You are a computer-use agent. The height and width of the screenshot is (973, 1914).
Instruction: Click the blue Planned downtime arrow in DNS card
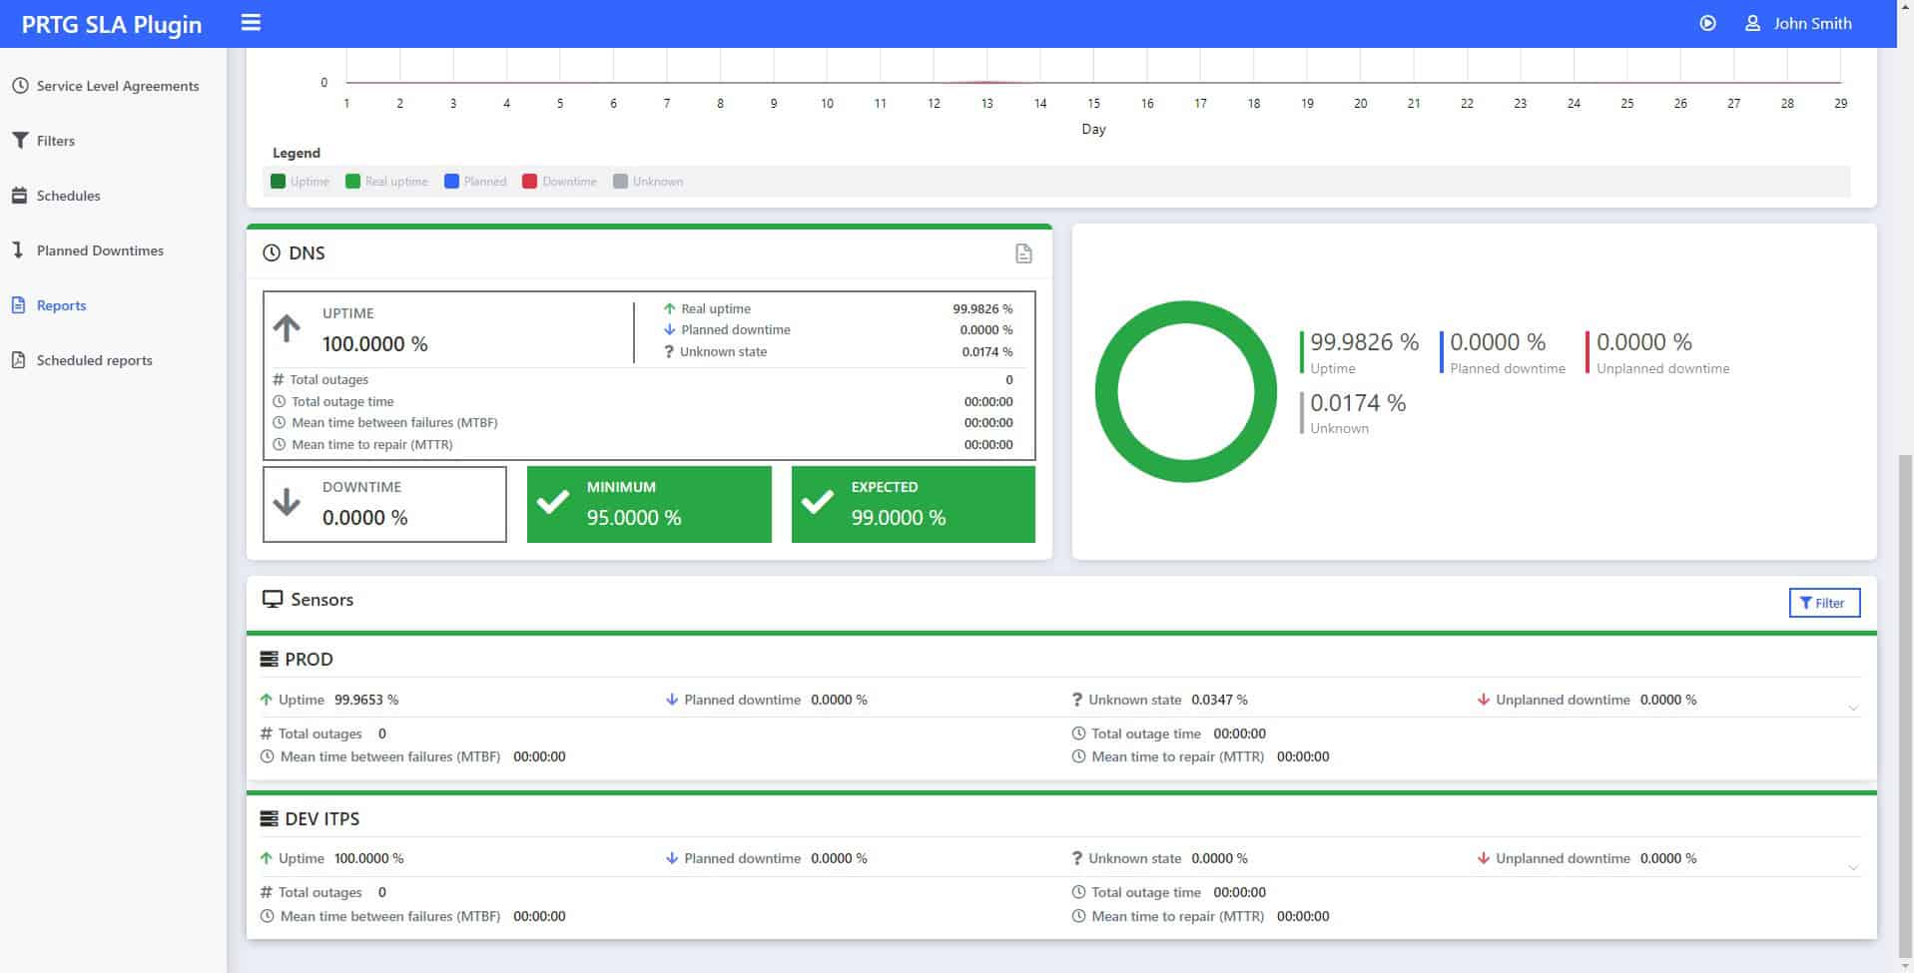(669, 330)
